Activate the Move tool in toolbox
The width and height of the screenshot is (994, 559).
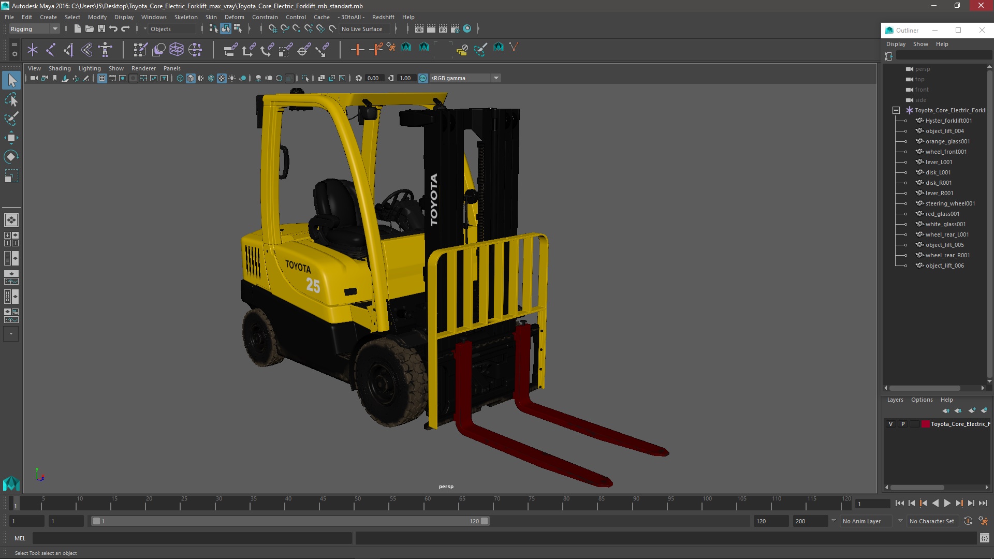(11, 137)
